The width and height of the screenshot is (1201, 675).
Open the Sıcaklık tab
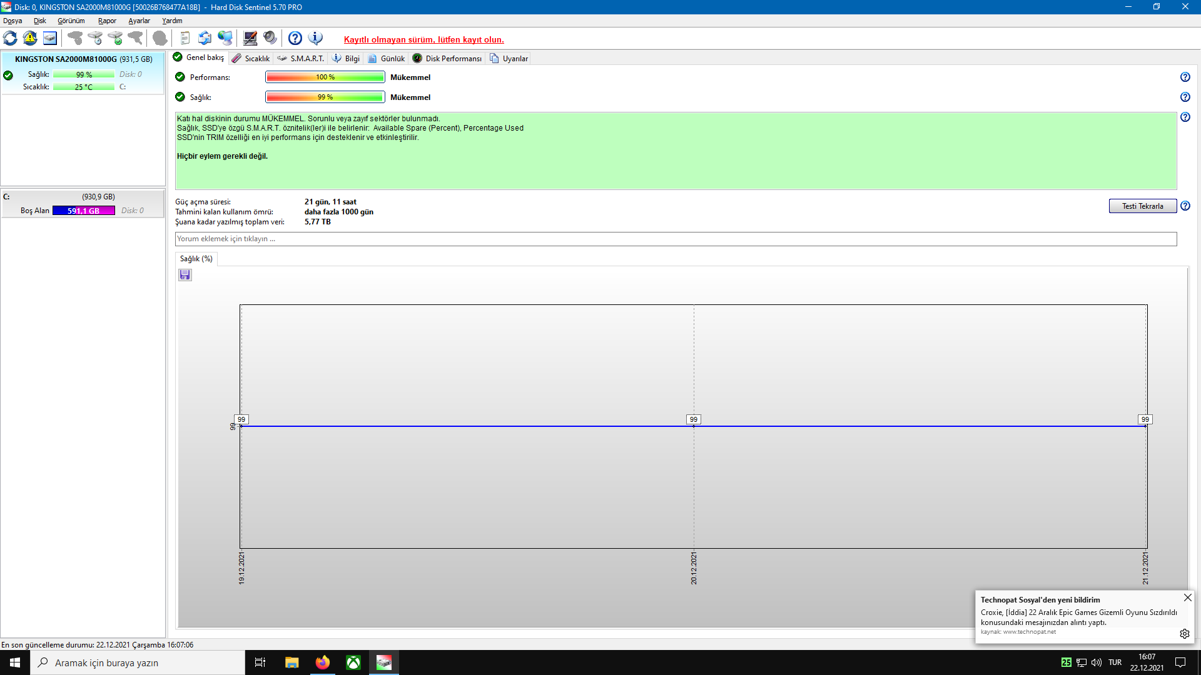pos(251,58)
